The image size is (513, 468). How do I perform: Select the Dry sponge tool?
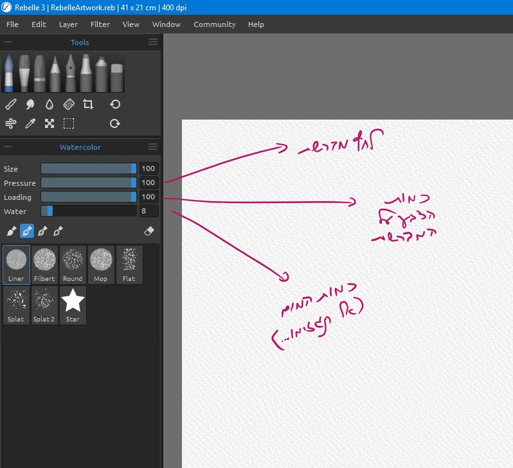[69, 104]
